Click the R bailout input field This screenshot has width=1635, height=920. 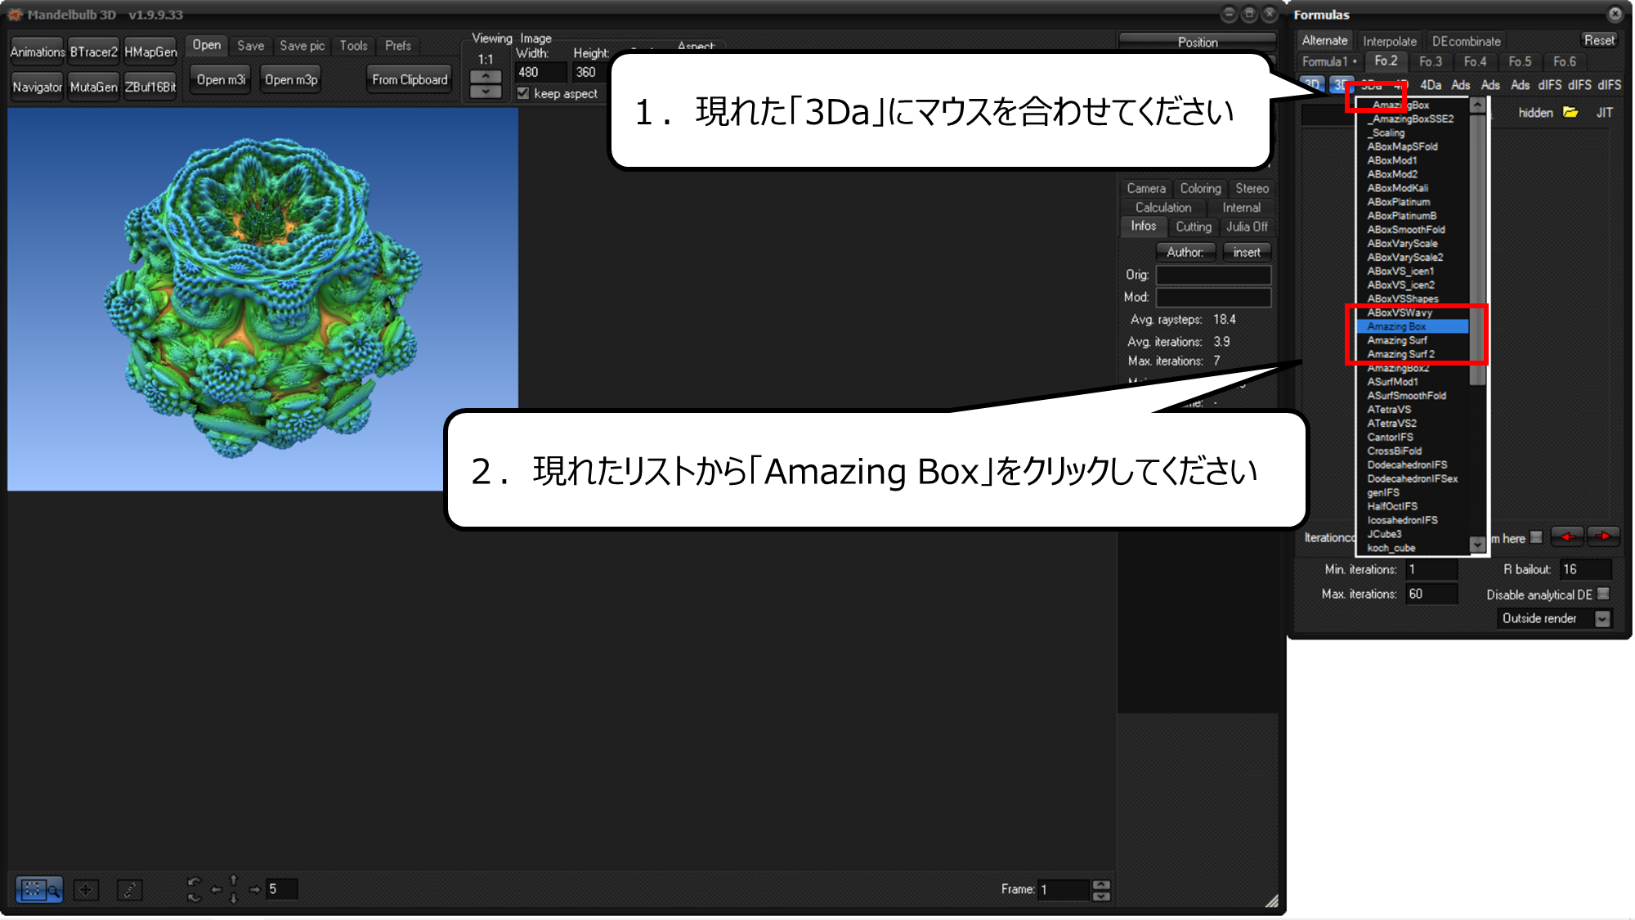coord(1586,569)
